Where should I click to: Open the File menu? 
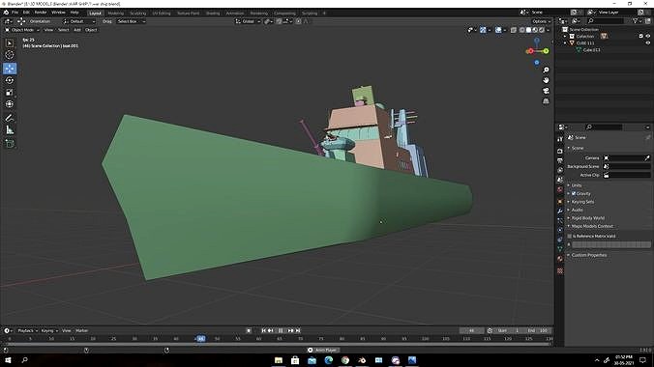click(15, 13)
